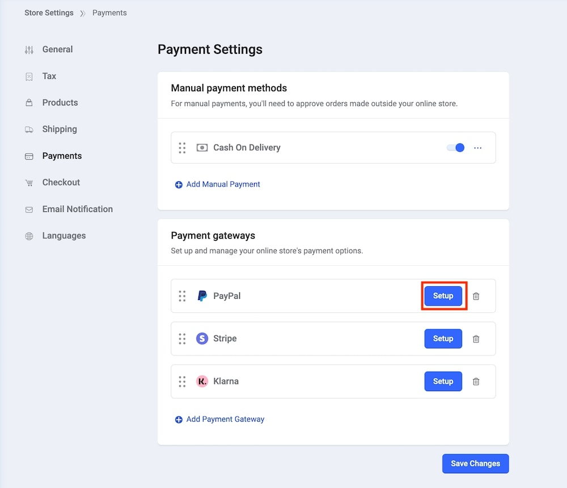Click the Stripe trash icon
567x488 pixels.
[476, 339]
